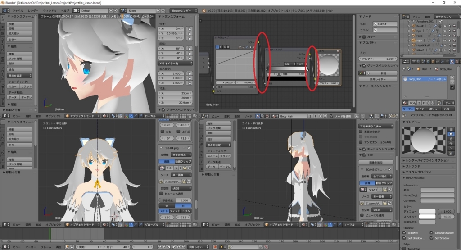Toggle the モーショントラッキン checkbox
Screen dimensions: 461x250
click(x=364, y=149)
